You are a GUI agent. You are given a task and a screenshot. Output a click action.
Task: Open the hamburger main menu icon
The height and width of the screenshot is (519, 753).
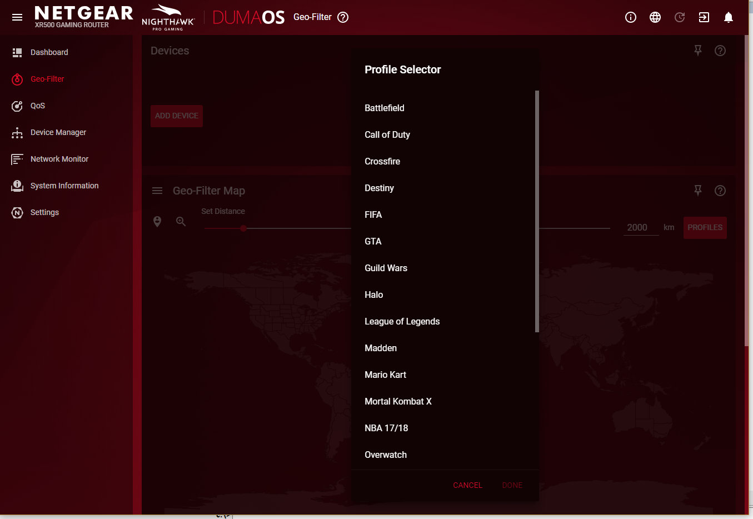pos(17,17)
